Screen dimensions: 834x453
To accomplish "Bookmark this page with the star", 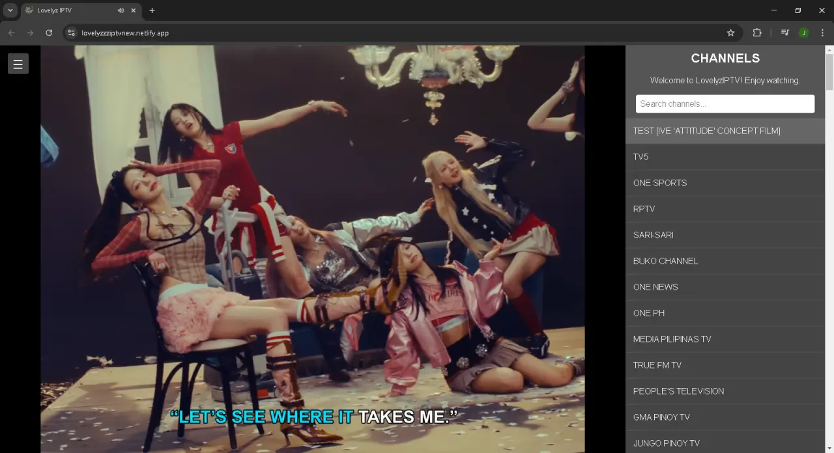I will [730, 33].
